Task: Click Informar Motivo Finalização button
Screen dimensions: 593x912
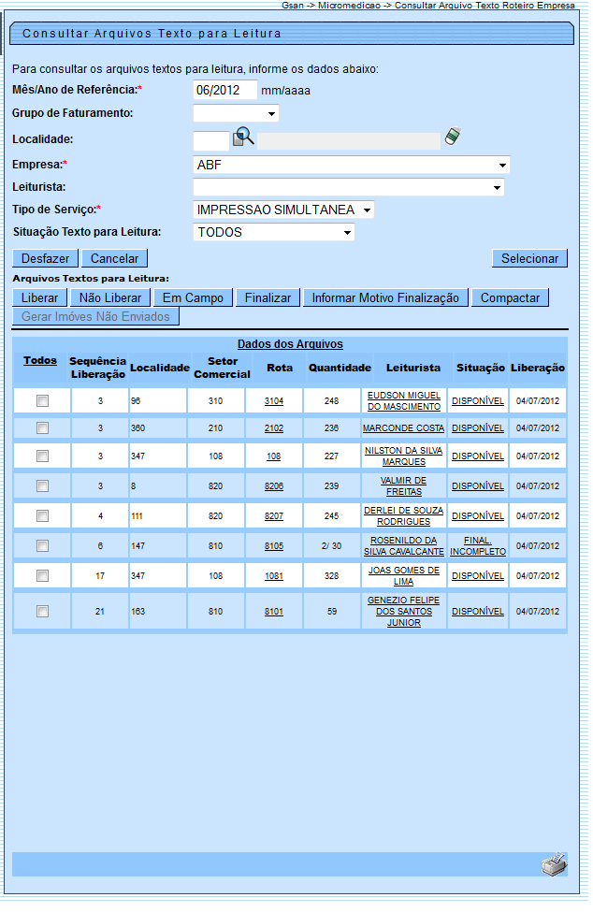Action: pos(385,298)
